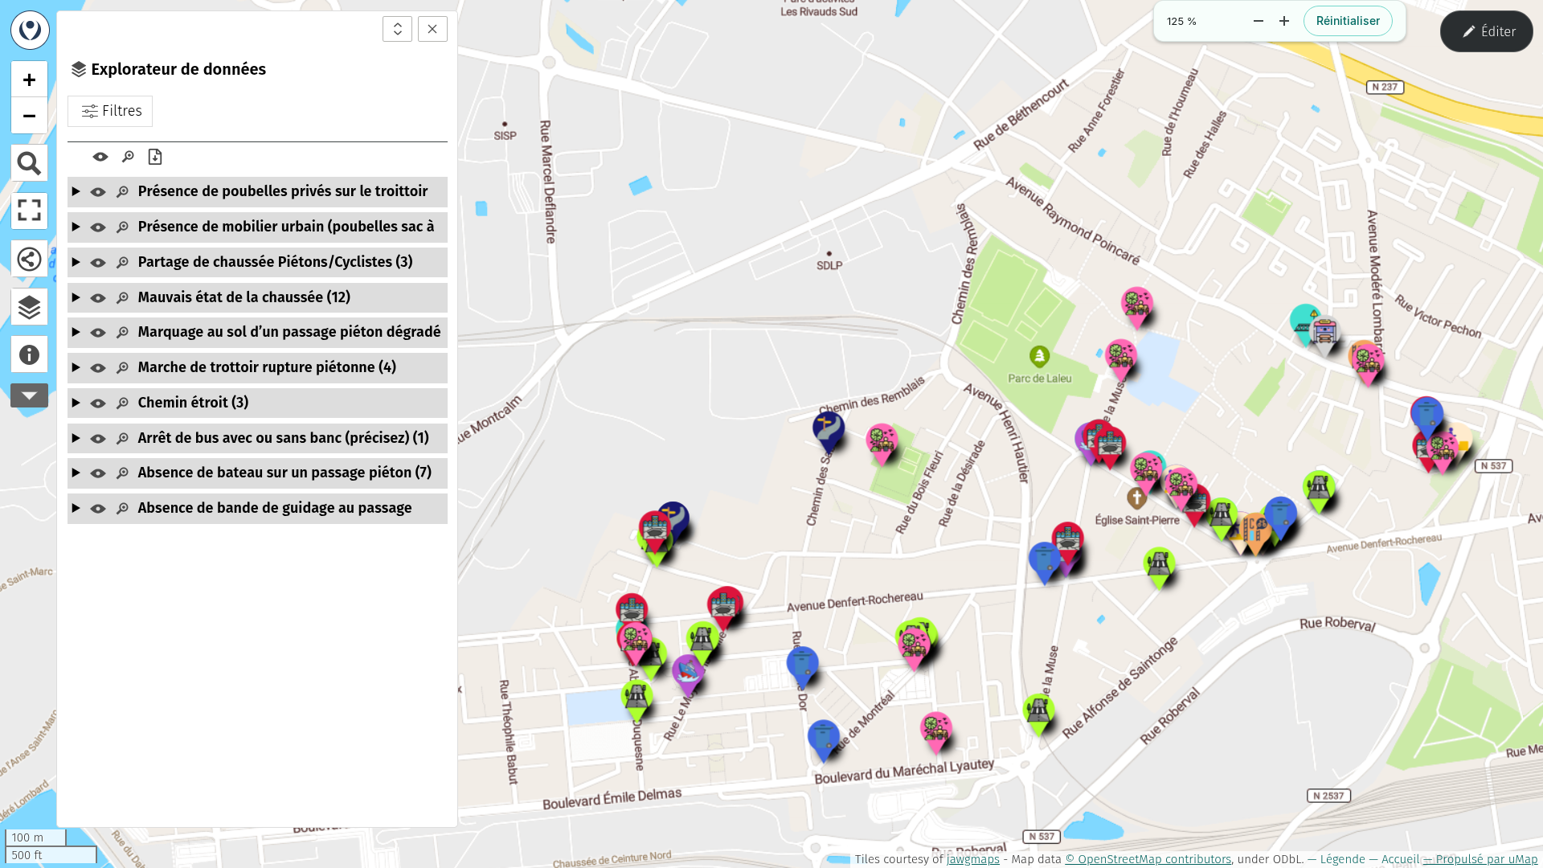This screenshot has height=868, width=1543.
Task: Toggle visibility of Mauvais état de la chaussée
Action: (98, 298)
